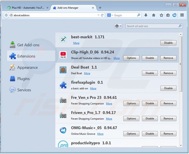This screenshot has width=189, height=154.
Task: Disable the firefoxplugin add-on
Action: pos(168,88)
